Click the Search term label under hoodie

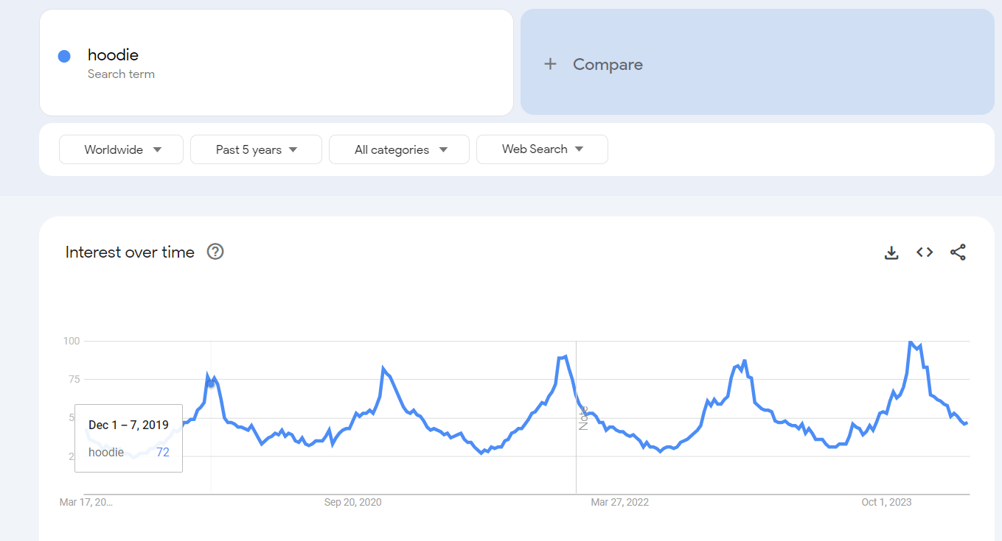(x=121, y=74)
